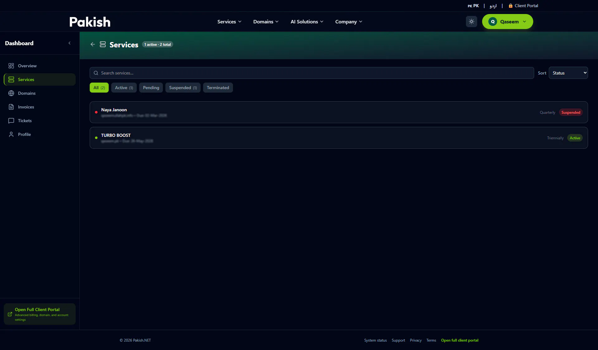Click the external link icon in portal card
The image size is (598, 350).
pos(10,314)
